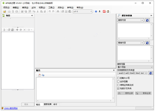Open the ADB menu

(34, 7)
